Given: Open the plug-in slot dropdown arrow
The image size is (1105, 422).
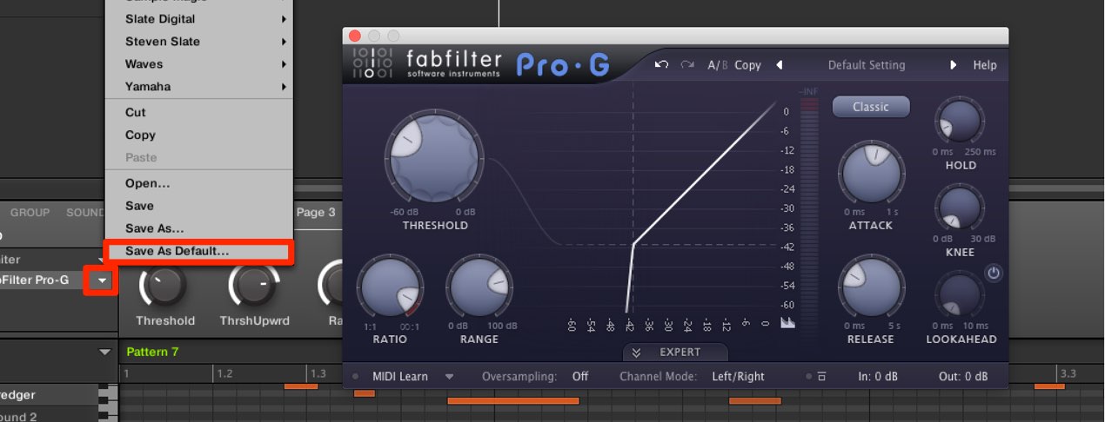Looking at the screenshot, I should click(x=101, y=280).
